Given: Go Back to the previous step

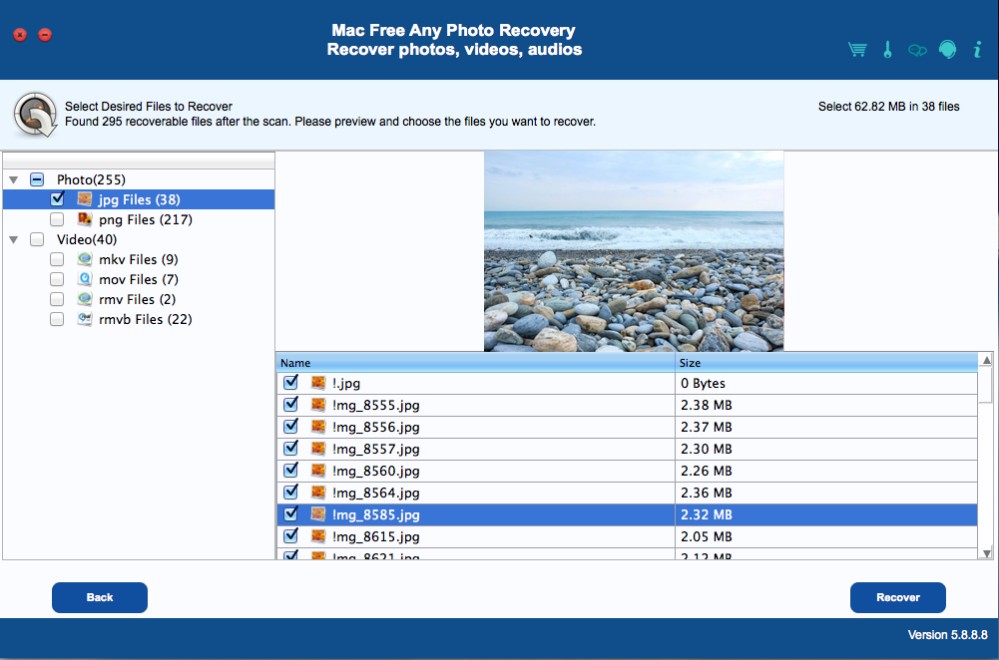Looking at the screenshot, I should point(100,597).
